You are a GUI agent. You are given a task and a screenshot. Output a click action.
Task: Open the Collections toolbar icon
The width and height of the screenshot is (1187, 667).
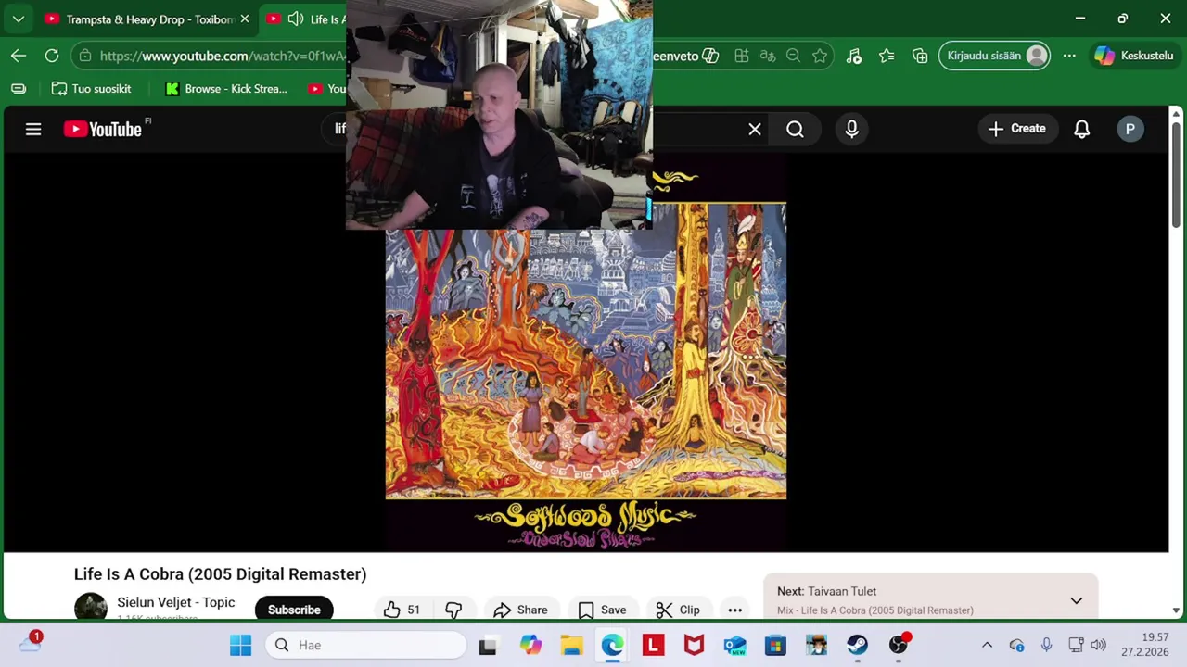(x=920, y=56)
